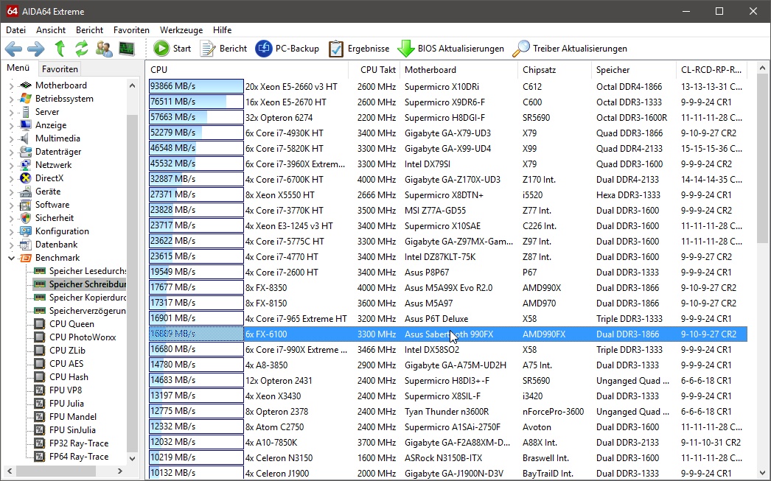The image size is (771, 481).
Task: Sort by Motherboard column header
Action: tap(458, 70)
